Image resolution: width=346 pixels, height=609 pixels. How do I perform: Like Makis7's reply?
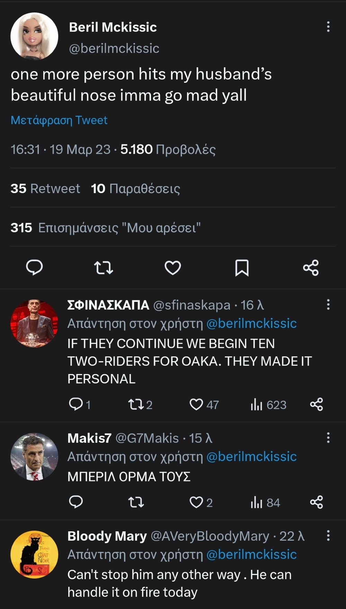[x=196, y=502]
